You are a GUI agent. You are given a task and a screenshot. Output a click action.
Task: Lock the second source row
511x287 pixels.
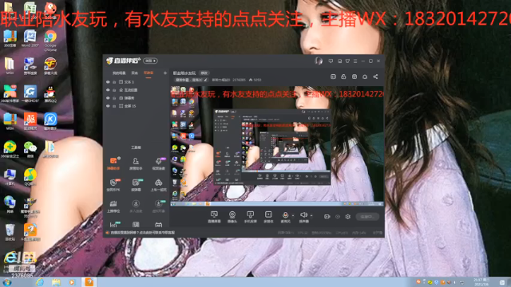click(114, 90)
